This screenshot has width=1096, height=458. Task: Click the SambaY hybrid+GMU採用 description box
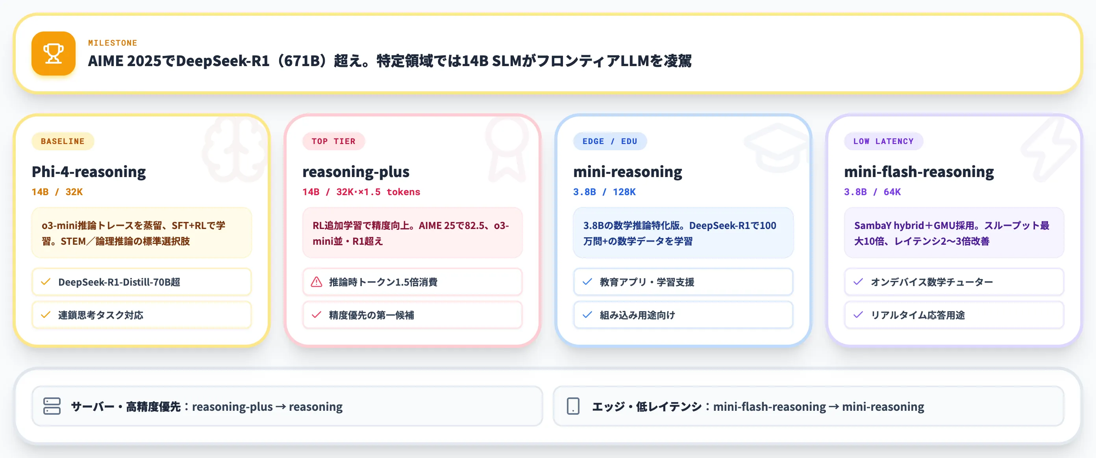pos(954,233)
